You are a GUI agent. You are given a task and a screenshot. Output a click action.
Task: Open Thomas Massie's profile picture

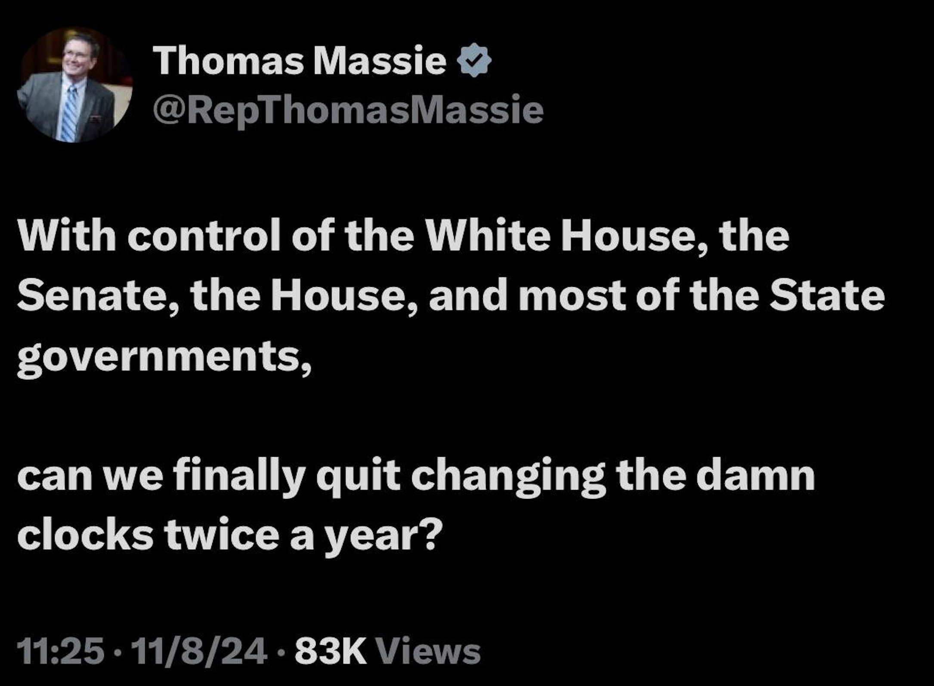pyautogui.click(x=75, y=85)
